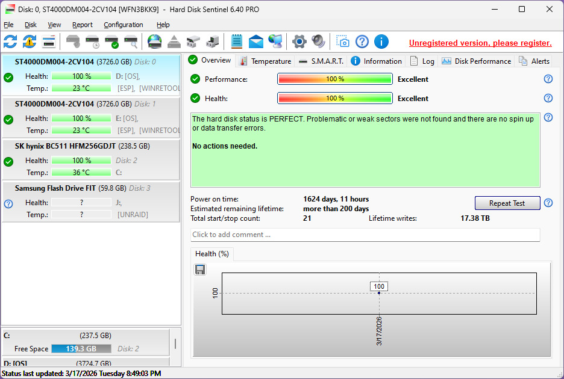Viewport: 564px width, 379px height.
Task: Click the refresh icon with warning triangle
Action: (30, 42)
